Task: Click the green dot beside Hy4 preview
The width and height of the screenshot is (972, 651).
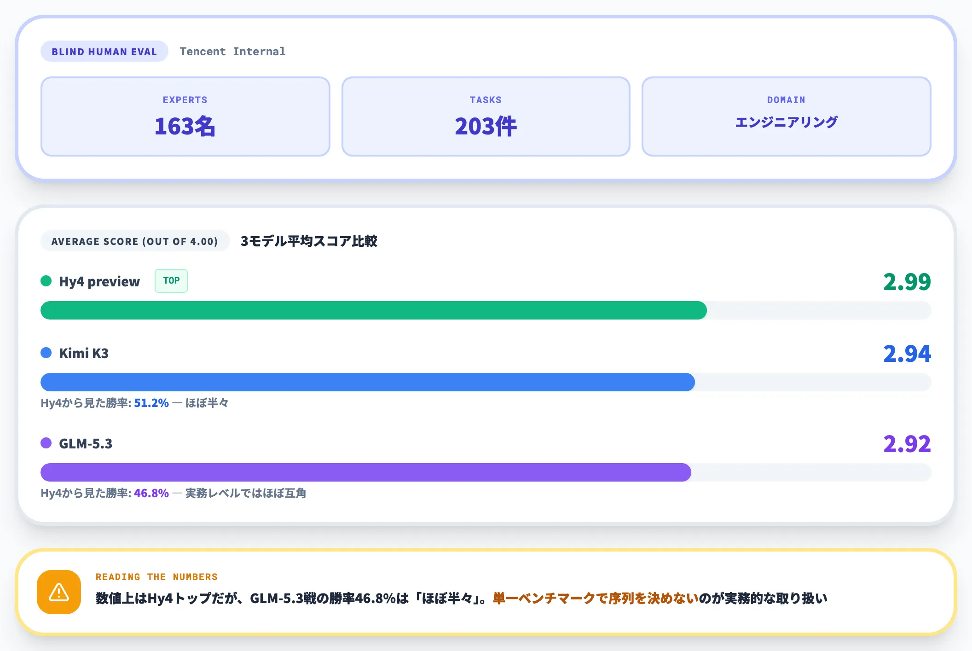Action: pos(46,281)
